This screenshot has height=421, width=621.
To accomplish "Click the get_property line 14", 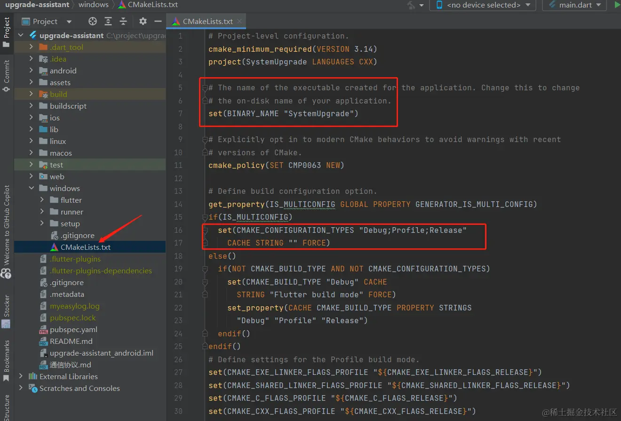I will click(x=373, y=204).
